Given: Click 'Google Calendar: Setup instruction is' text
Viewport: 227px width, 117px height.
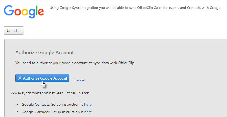Looking at the screenshot, I should 53,112.
